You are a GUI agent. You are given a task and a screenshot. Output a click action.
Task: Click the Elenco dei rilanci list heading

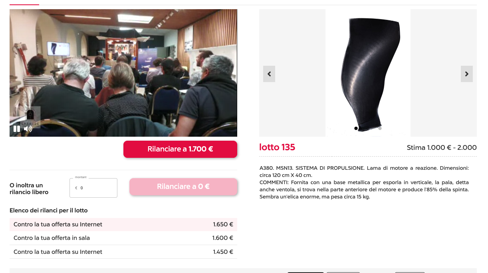(x=49, y=210)
